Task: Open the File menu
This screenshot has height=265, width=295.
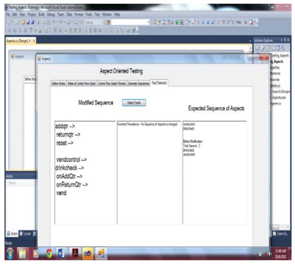Action: pyautogui.click(x=7, y=15)
